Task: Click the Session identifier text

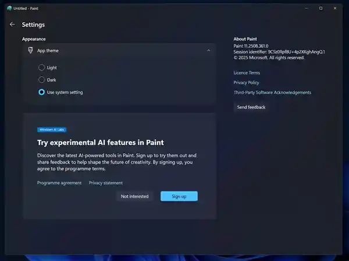Action: [x=279, y=52]
